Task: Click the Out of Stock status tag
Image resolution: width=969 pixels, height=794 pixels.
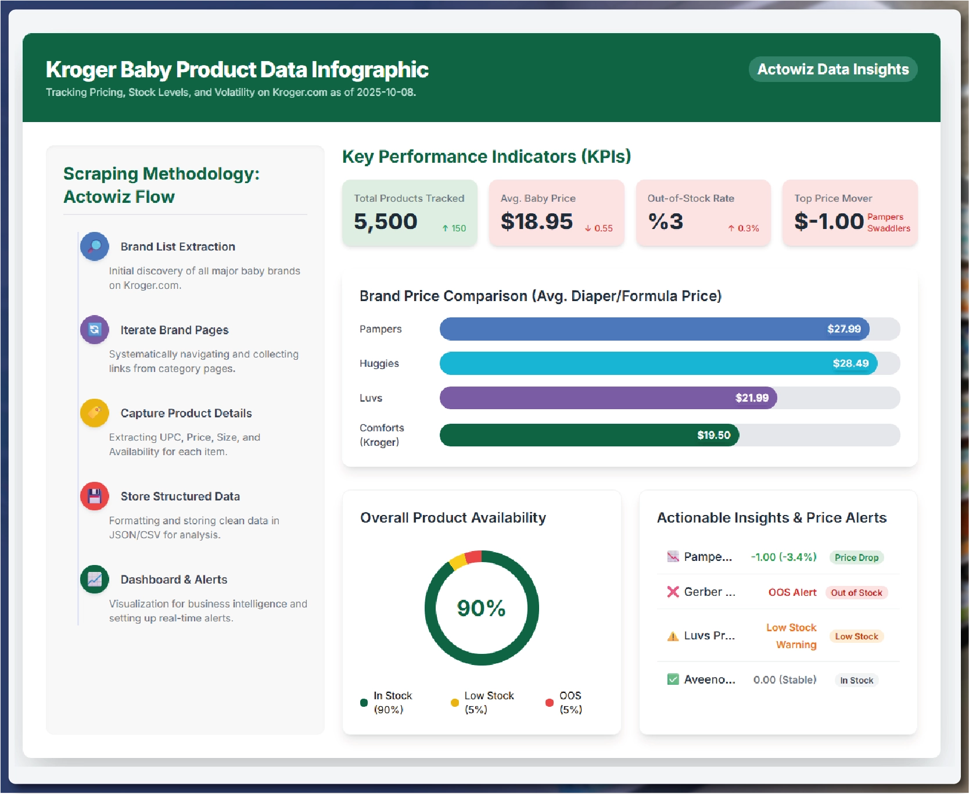Action: 856,593
